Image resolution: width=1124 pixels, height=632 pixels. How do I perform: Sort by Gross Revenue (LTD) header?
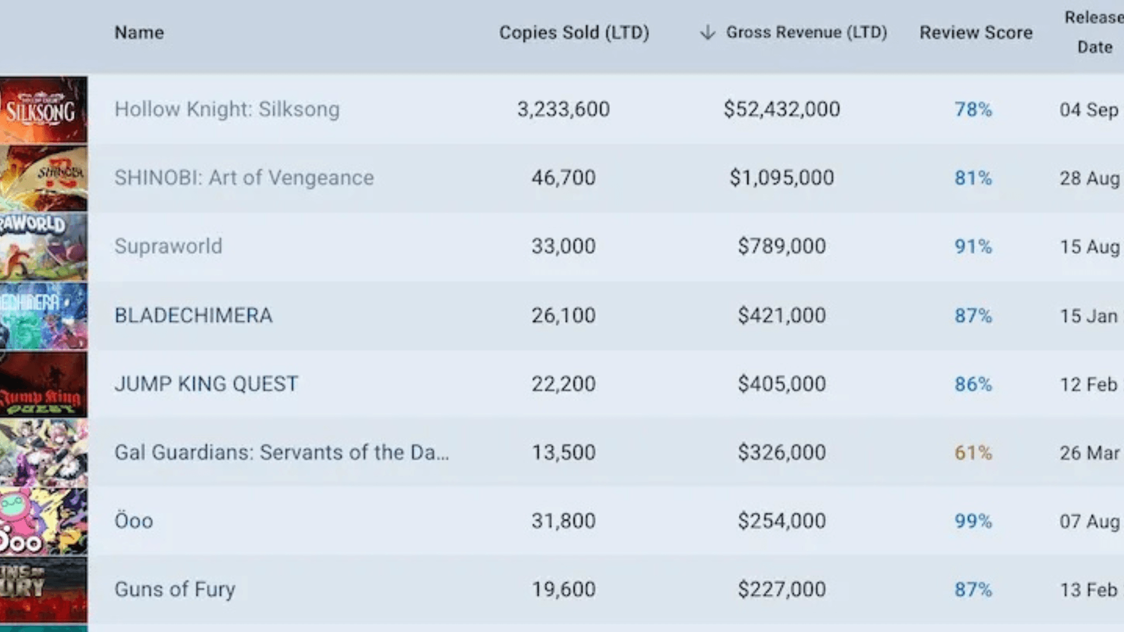(x=806, y=33)
